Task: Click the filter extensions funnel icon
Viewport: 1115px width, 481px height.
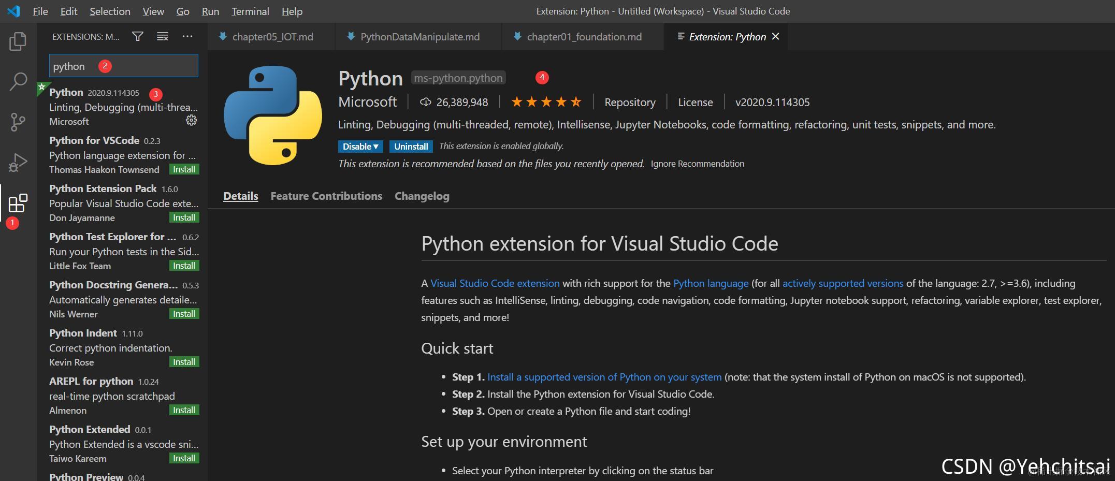Action: (138, 36)
